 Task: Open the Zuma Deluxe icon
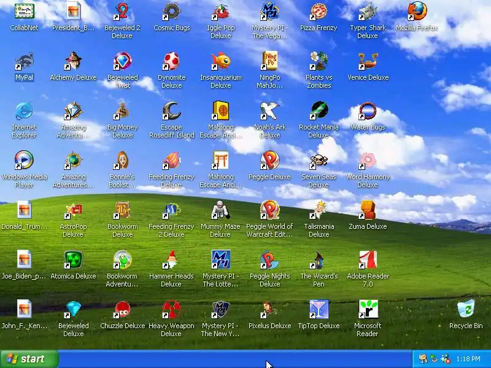(368, 210)
